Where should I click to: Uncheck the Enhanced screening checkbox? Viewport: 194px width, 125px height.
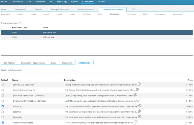[3, 106]
